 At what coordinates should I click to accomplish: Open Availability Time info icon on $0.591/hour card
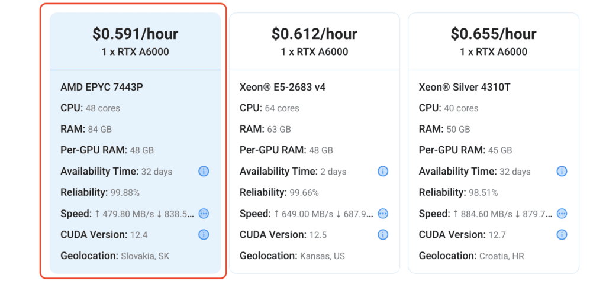click(x=204, y=171)
